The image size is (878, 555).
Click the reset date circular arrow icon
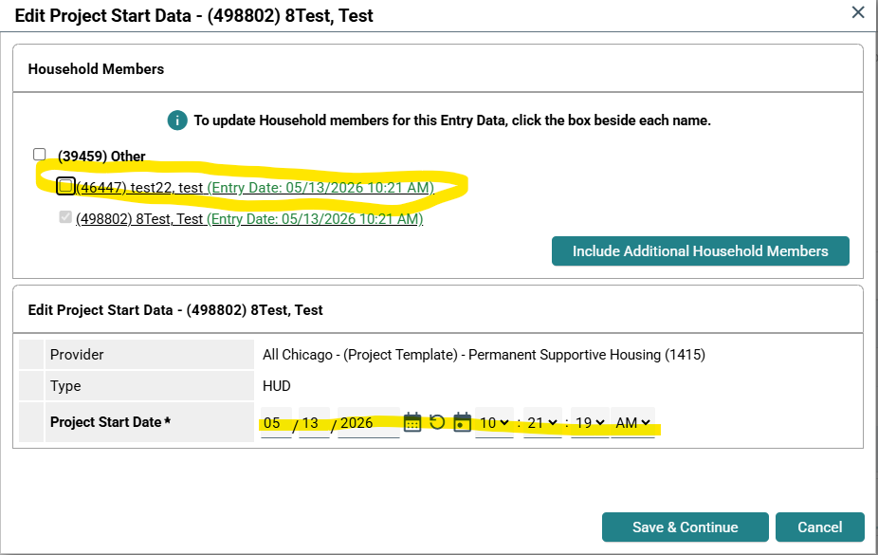[x=437, y=422]
